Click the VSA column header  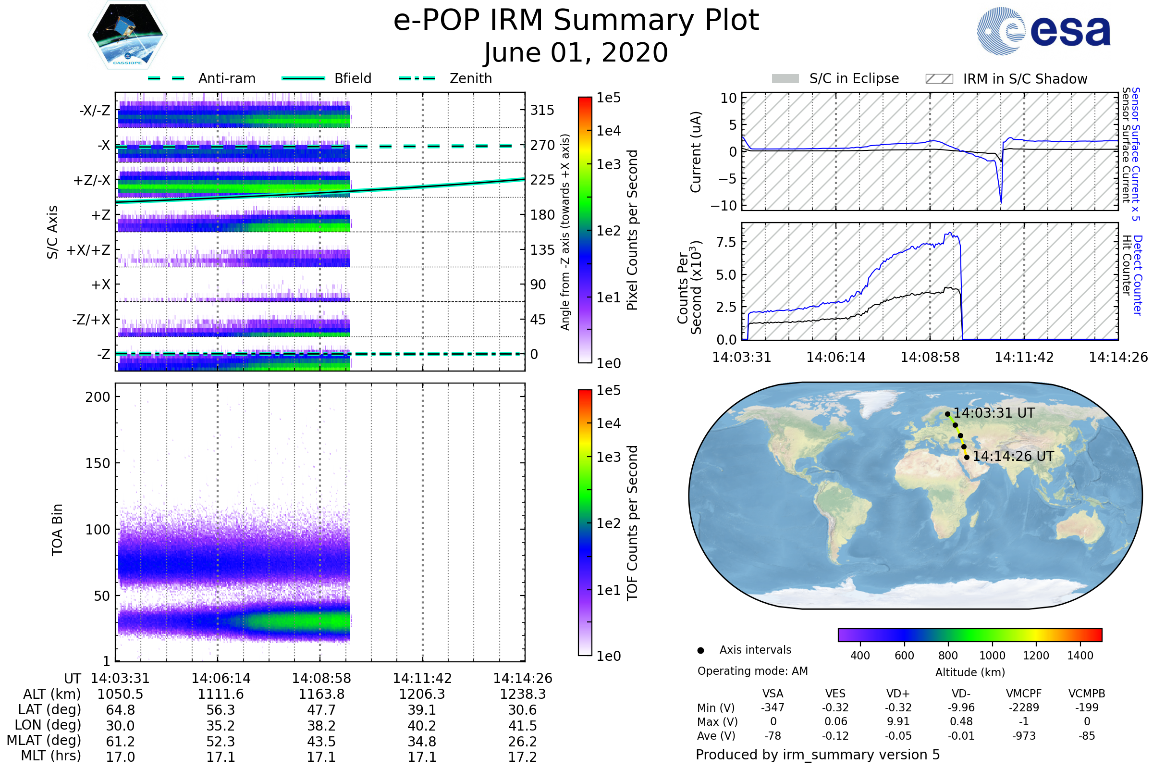coord(773,694)
